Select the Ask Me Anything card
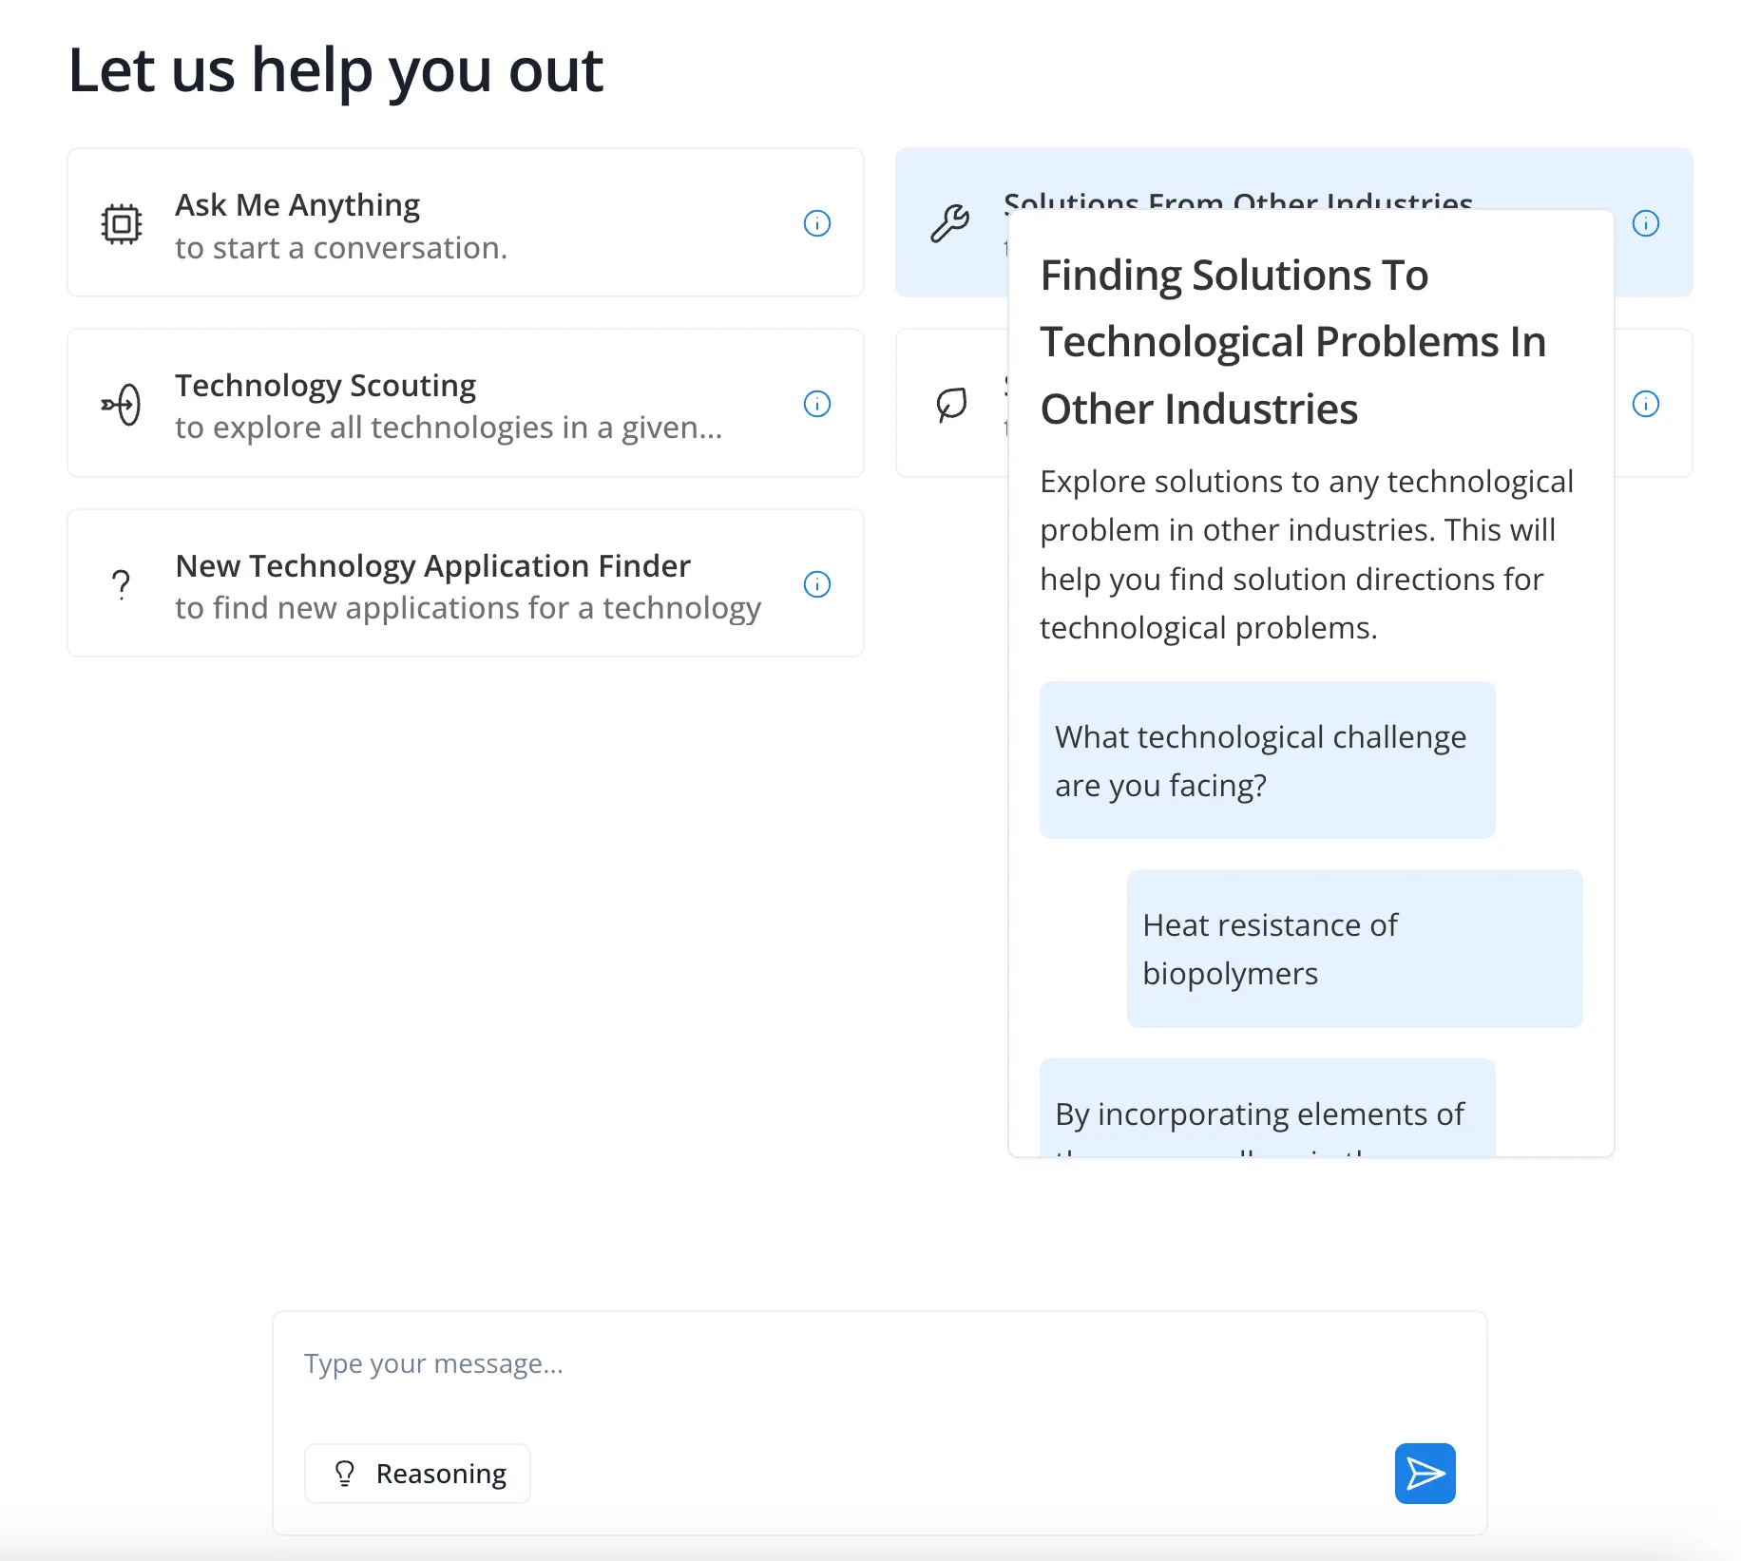The width and height of the screenshot is (1741, 1561). click(x=466, y=222)
